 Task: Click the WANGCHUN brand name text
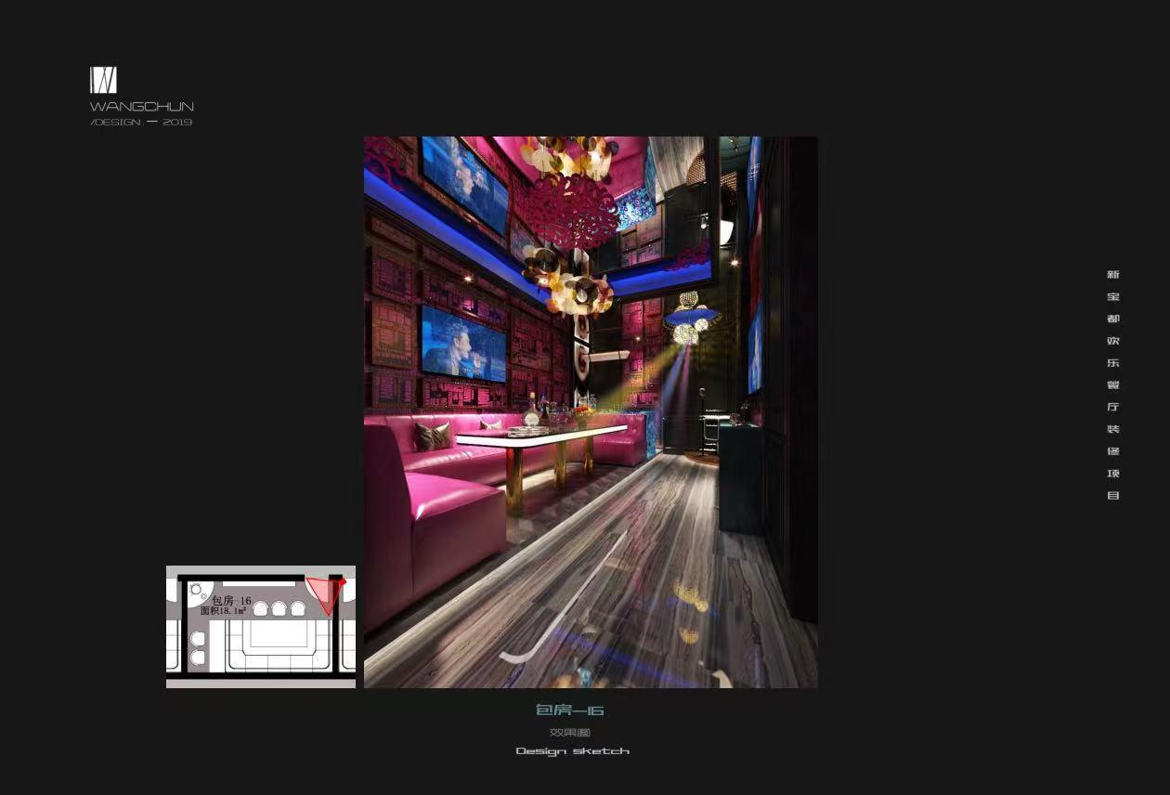(x=141, y=107)
